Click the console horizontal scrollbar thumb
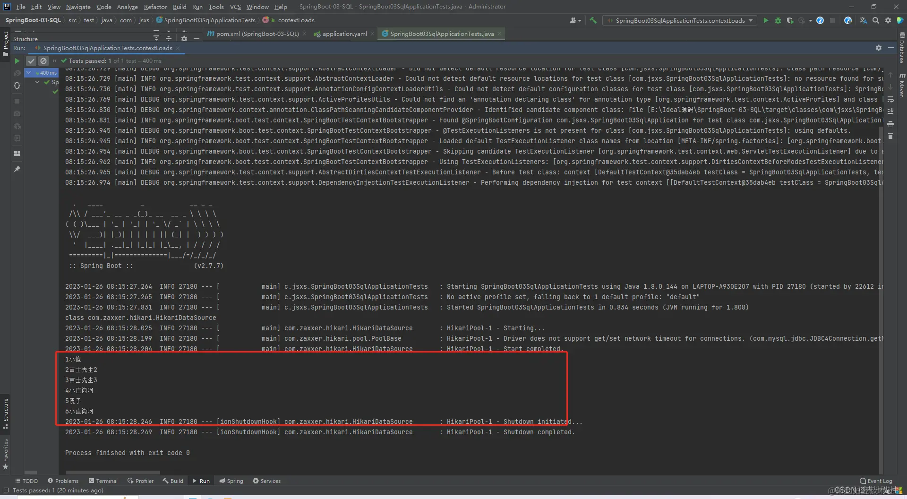This screenshot has height=499, width=907. tap(113, 472)
